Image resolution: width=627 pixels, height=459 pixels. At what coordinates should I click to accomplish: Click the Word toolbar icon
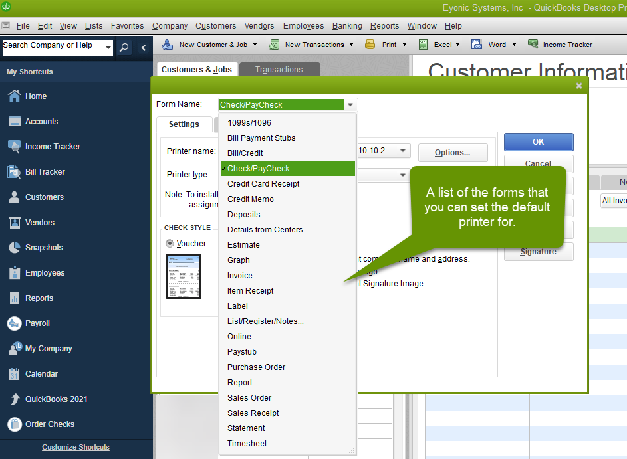(477, 45)
